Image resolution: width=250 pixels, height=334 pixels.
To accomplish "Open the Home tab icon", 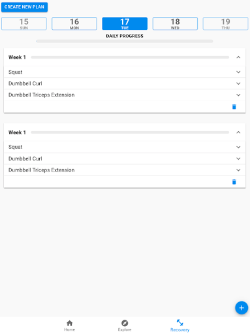I will 69,323.
